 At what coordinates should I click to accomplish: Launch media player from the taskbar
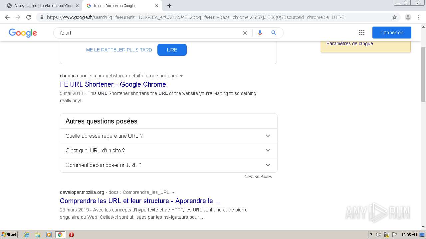[49, 235]
